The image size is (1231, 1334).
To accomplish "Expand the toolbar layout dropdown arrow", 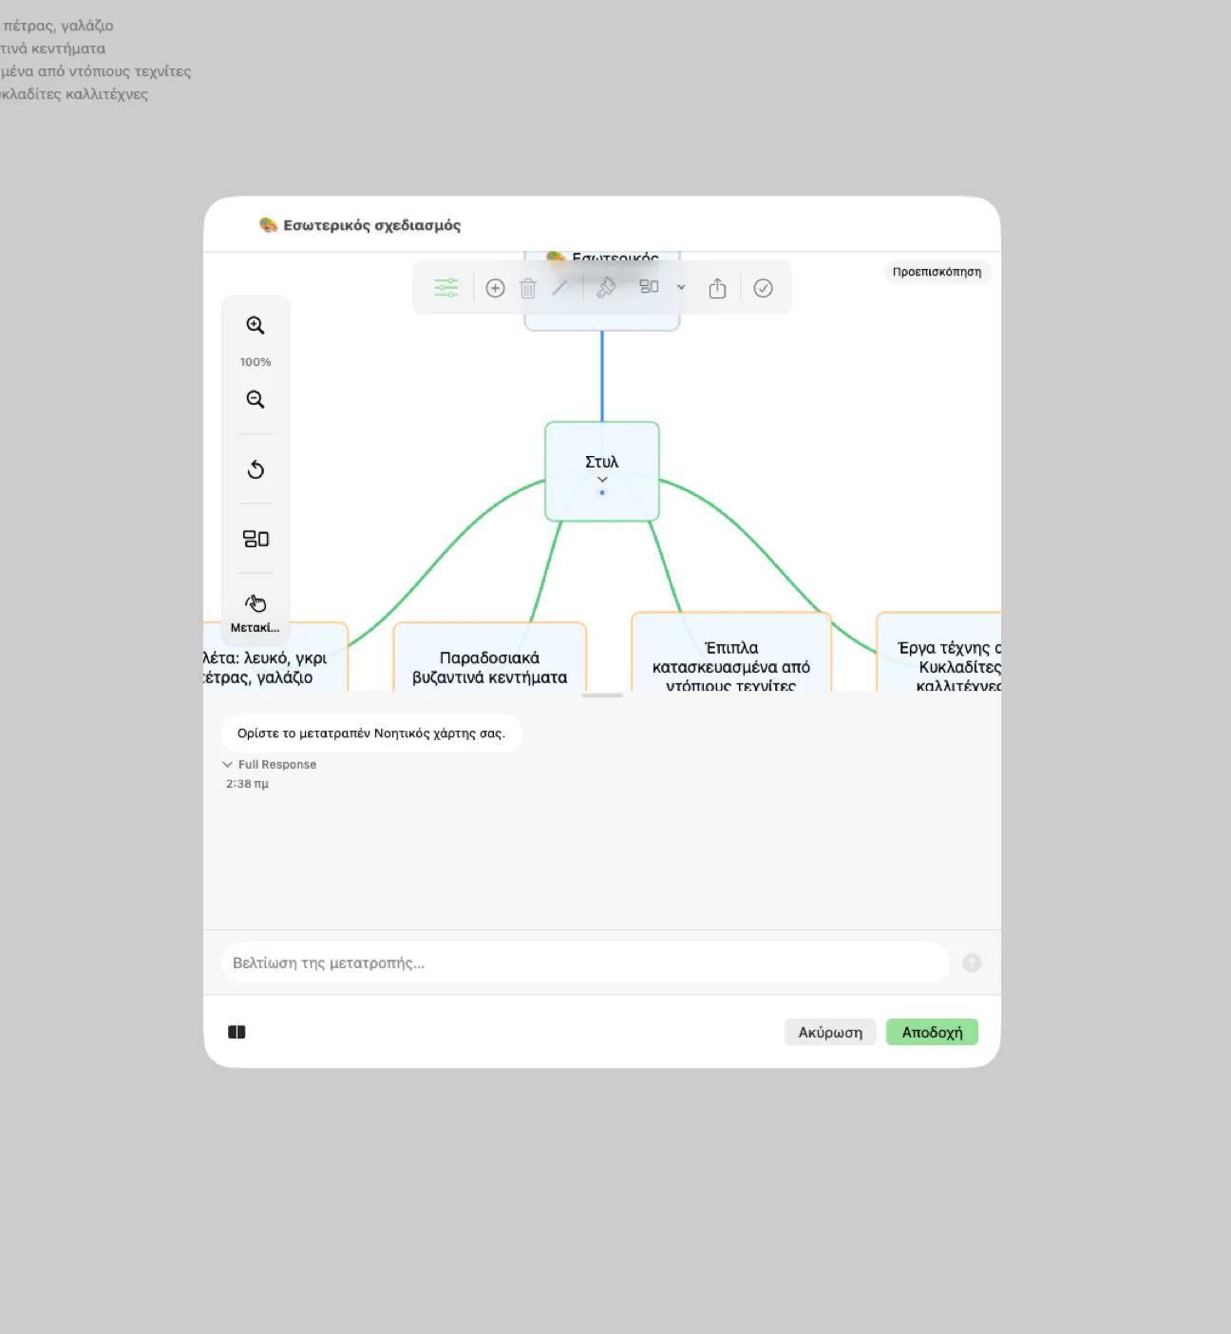I will click(x=681, y=287).
